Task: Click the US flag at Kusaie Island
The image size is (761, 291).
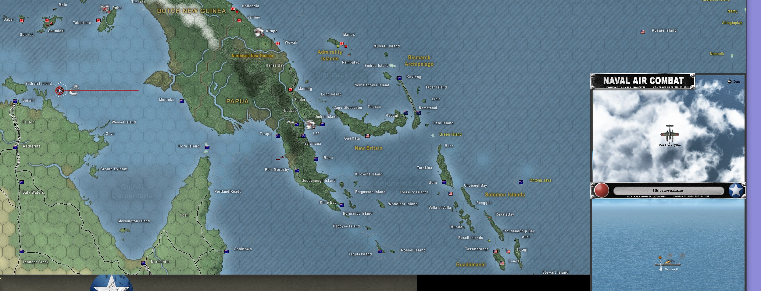Action: (643, 32)
